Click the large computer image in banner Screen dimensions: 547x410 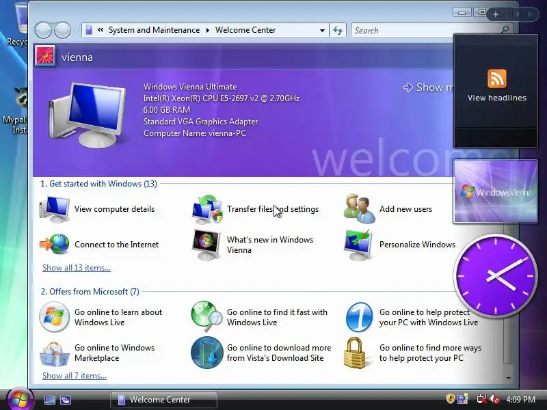(88, 115)
